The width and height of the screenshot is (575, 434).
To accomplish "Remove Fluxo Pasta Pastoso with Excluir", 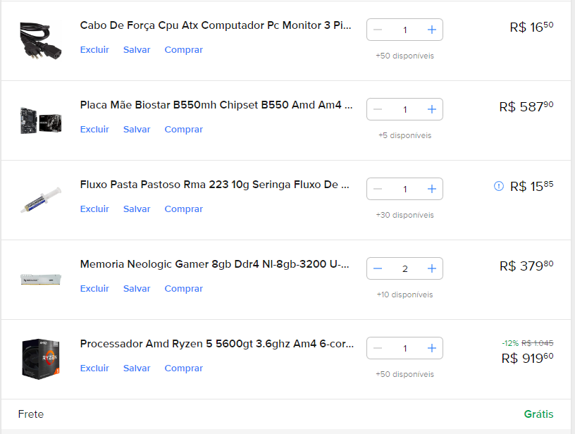I will click(94, 209).
